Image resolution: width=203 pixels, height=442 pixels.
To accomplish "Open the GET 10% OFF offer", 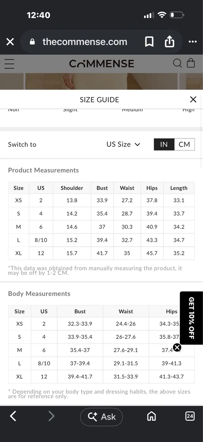I will coord(191,318).
